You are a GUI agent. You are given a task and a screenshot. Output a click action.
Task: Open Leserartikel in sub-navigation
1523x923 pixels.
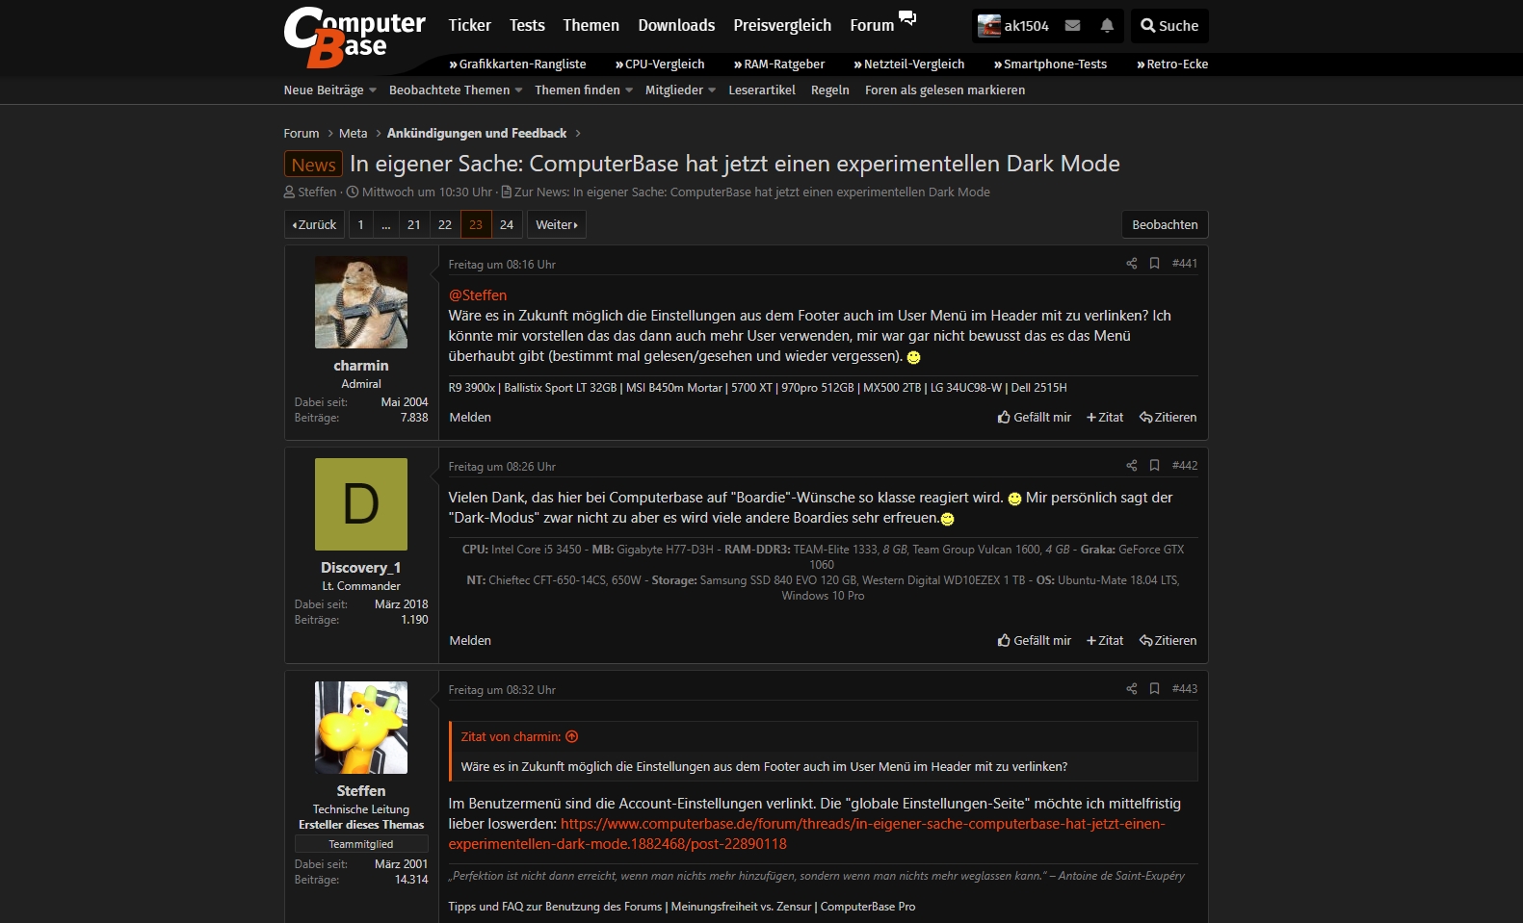tap(762, 90)
